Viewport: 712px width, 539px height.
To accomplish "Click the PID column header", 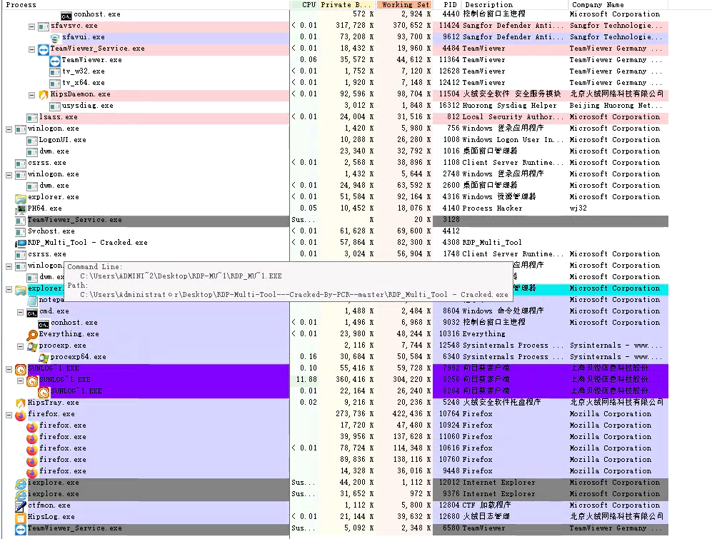I will tap(450, 5).
